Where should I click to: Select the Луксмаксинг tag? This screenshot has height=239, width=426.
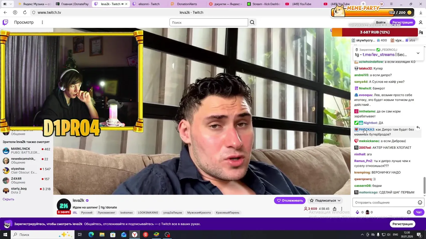(x=106, y=212)
